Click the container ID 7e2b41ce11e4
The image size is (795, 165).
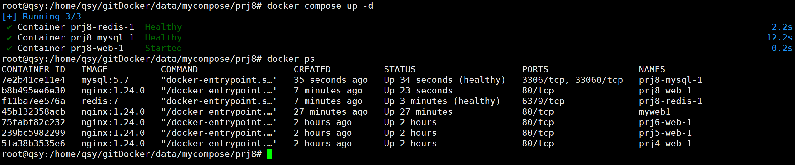[33, 80]
